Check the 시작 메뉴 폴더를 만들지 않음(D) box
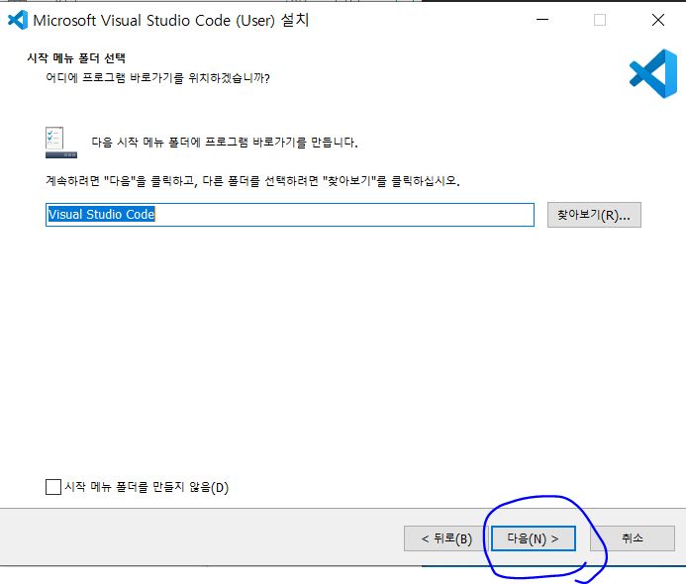Image resolution: width=686 pixels, height=584 pixels. [53, 487]
